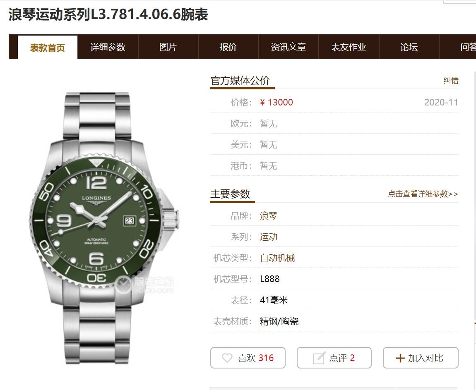Open the 详细参数 tab
The height and width of the screenshot is (390, 476).
tap(108, 47)
